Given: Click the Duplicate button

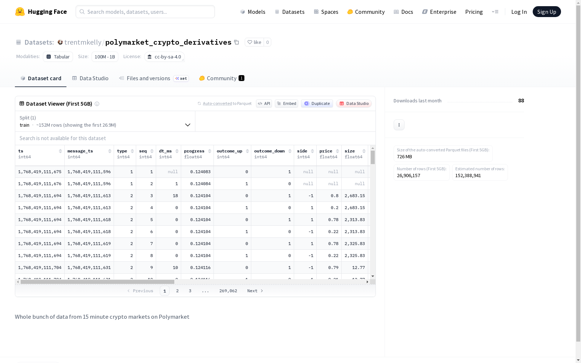Looking at the screenshot, I should (x=317, y=103).
